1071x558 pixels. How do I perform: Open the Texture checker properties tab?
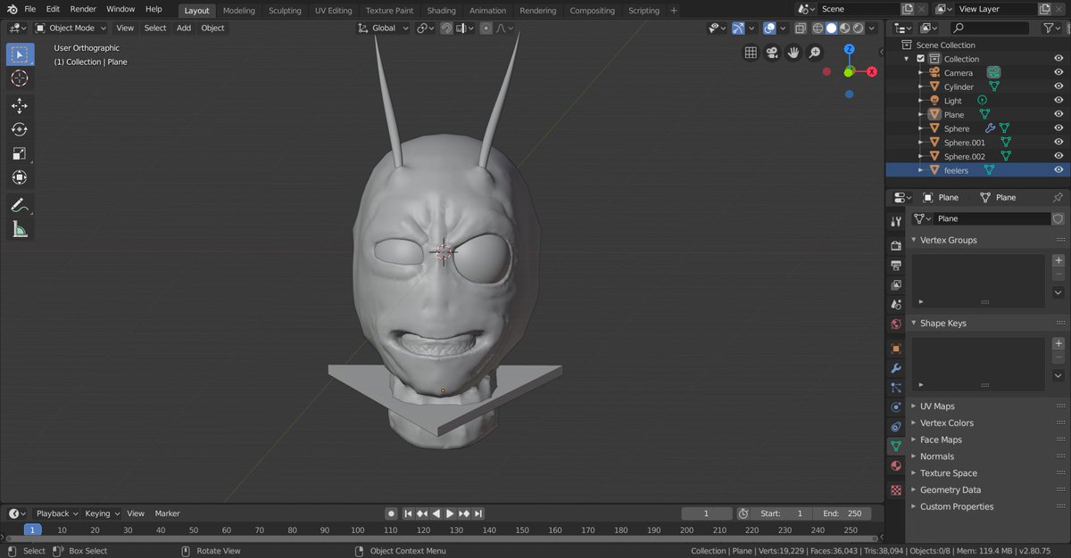tap(896, 489)
